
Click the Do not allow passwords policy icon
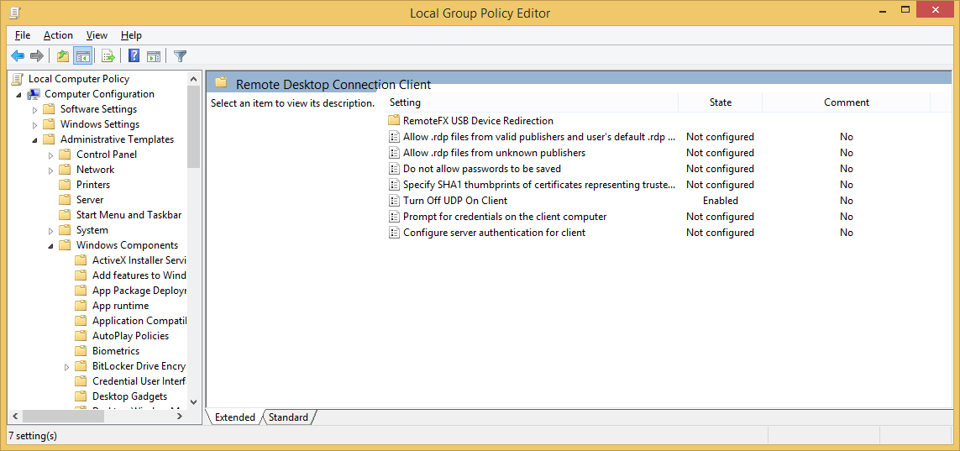click(x=394, y=168)
